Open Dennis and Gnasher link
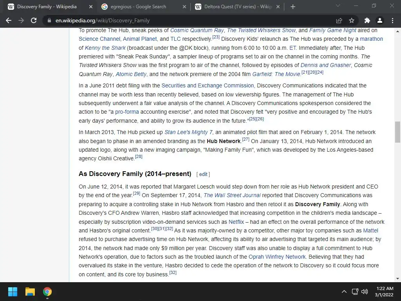 [x=325, y=65]
